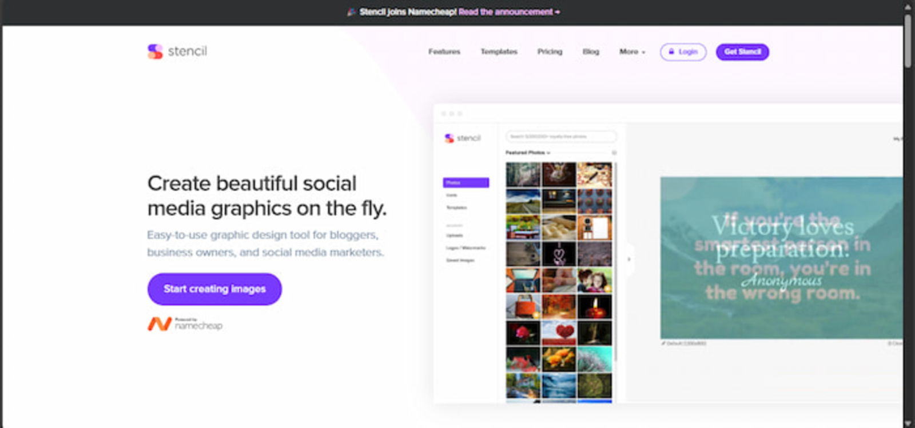Click the quote image canvas in preview

(x=781, y=258)
